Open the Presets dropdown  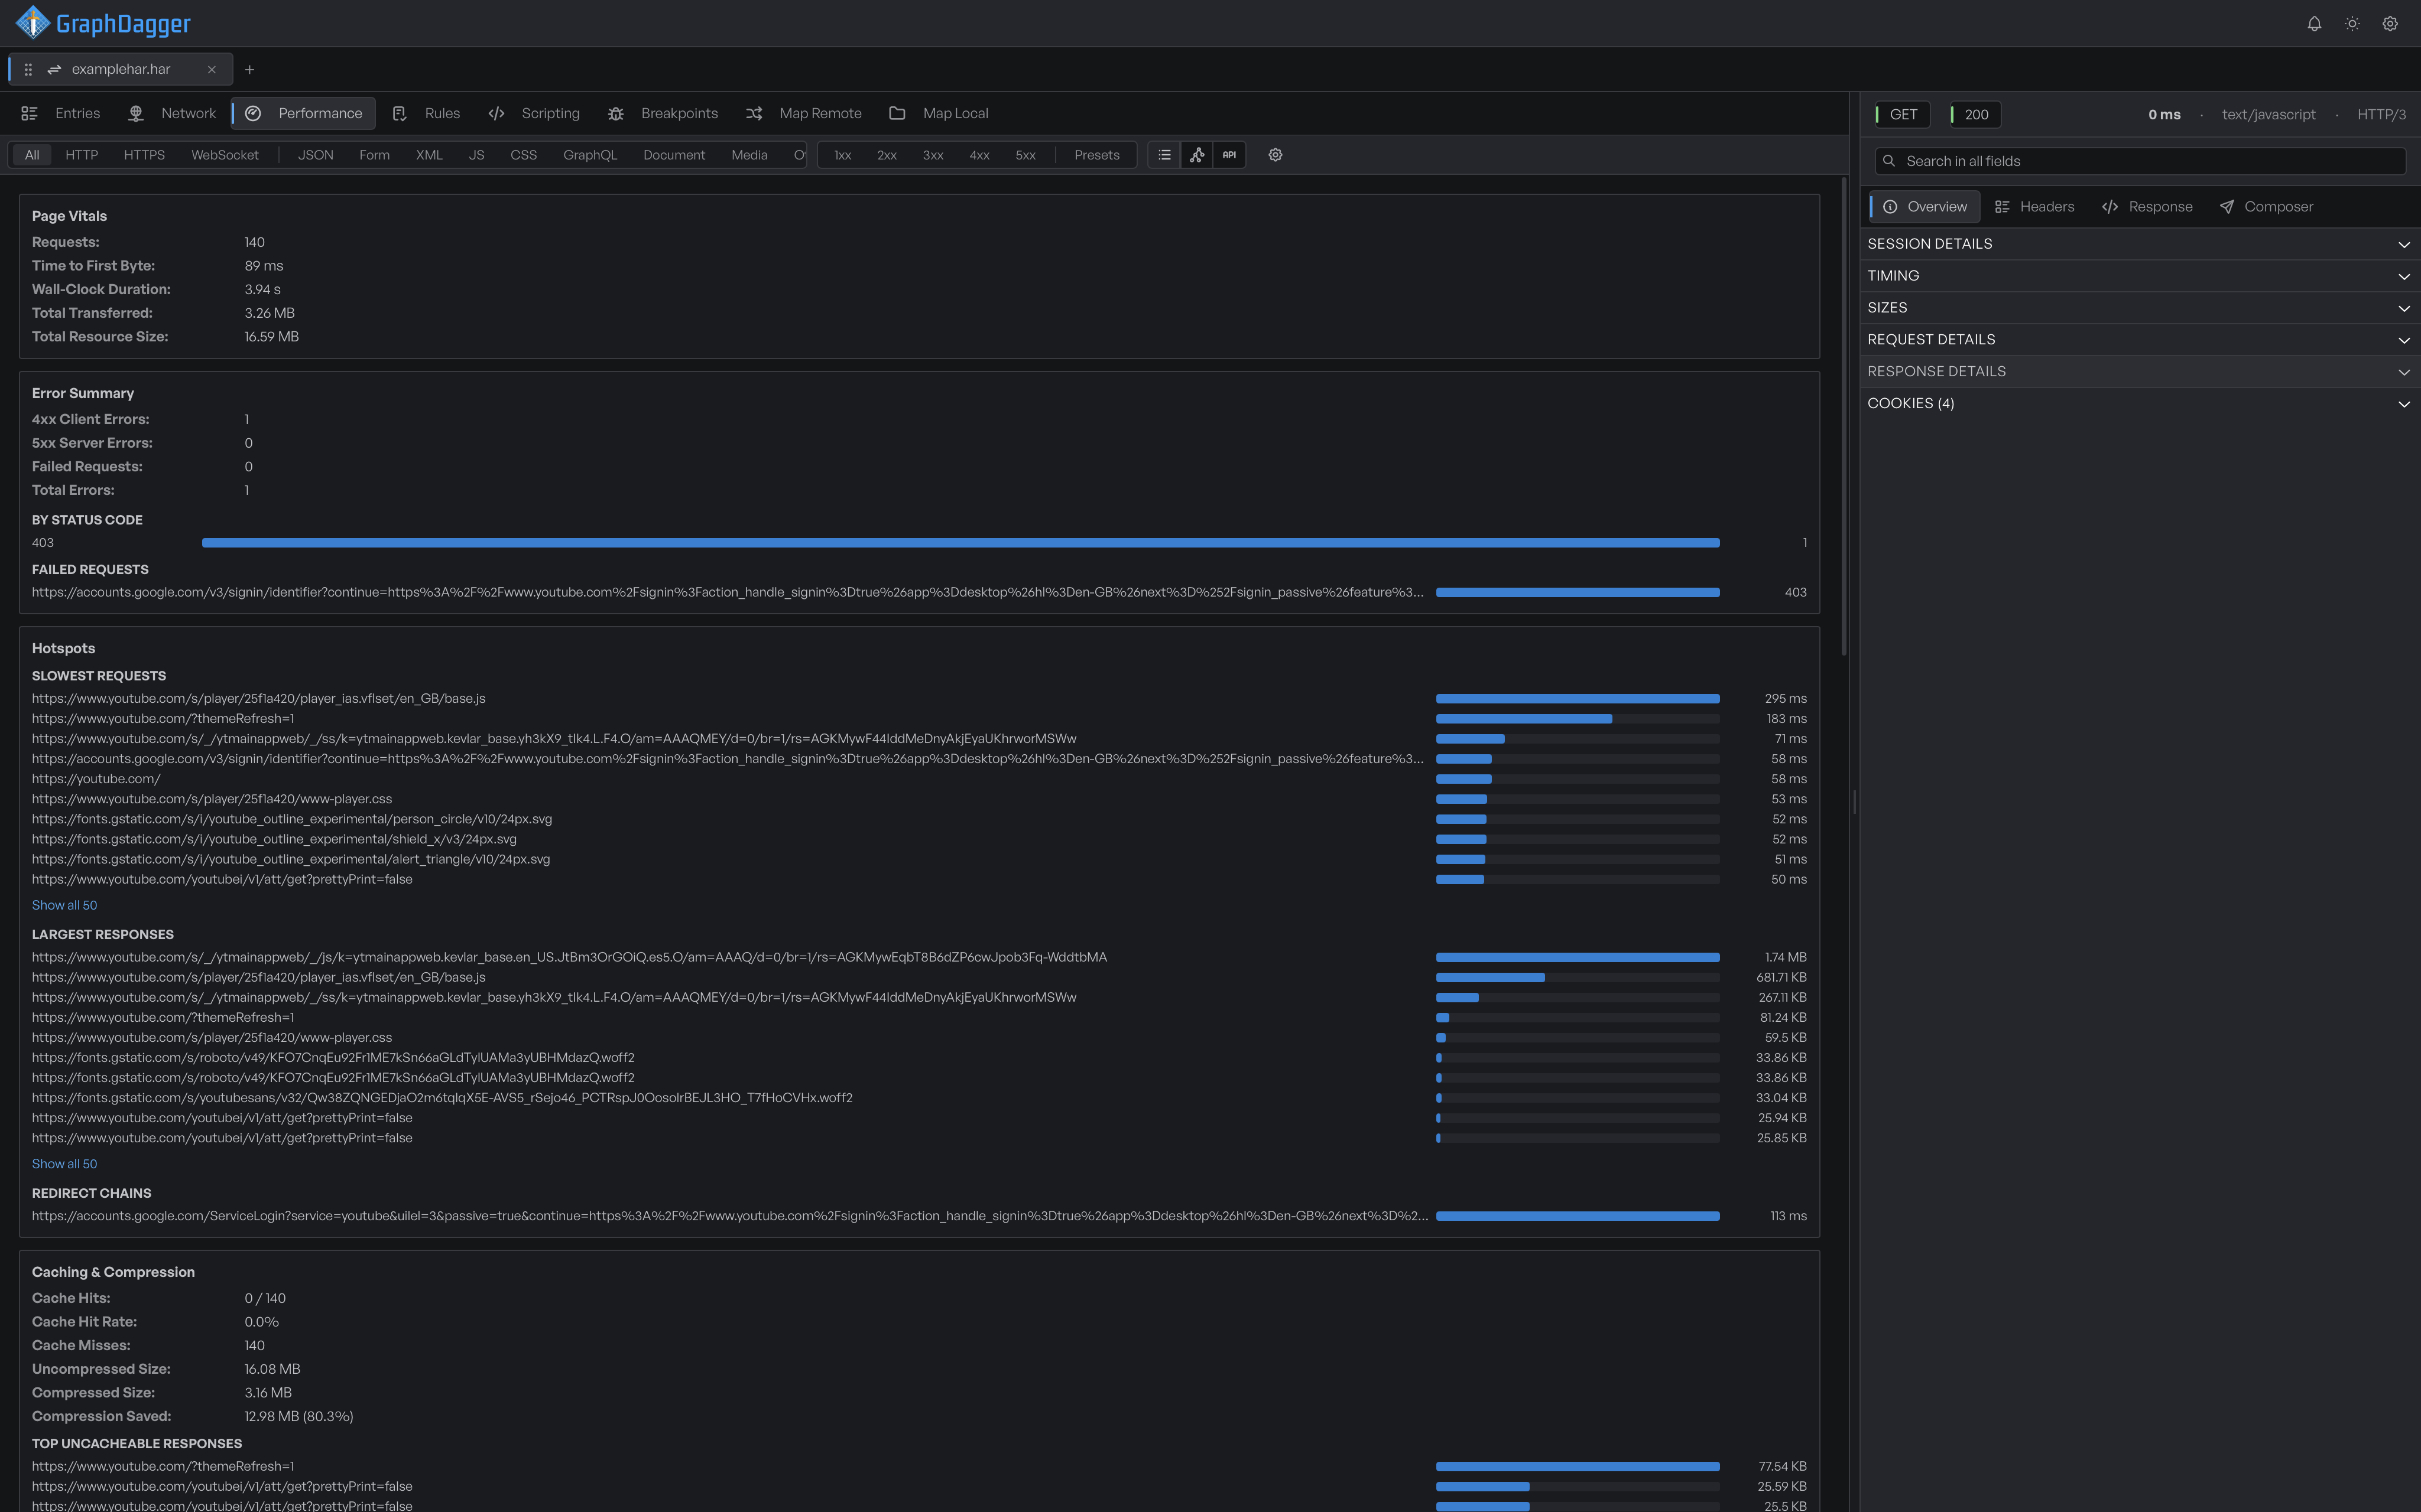[1096, 155]
